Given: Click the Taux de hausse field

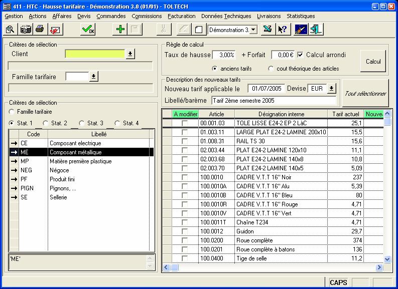Looking at the screenshot, I should (224, 55).
